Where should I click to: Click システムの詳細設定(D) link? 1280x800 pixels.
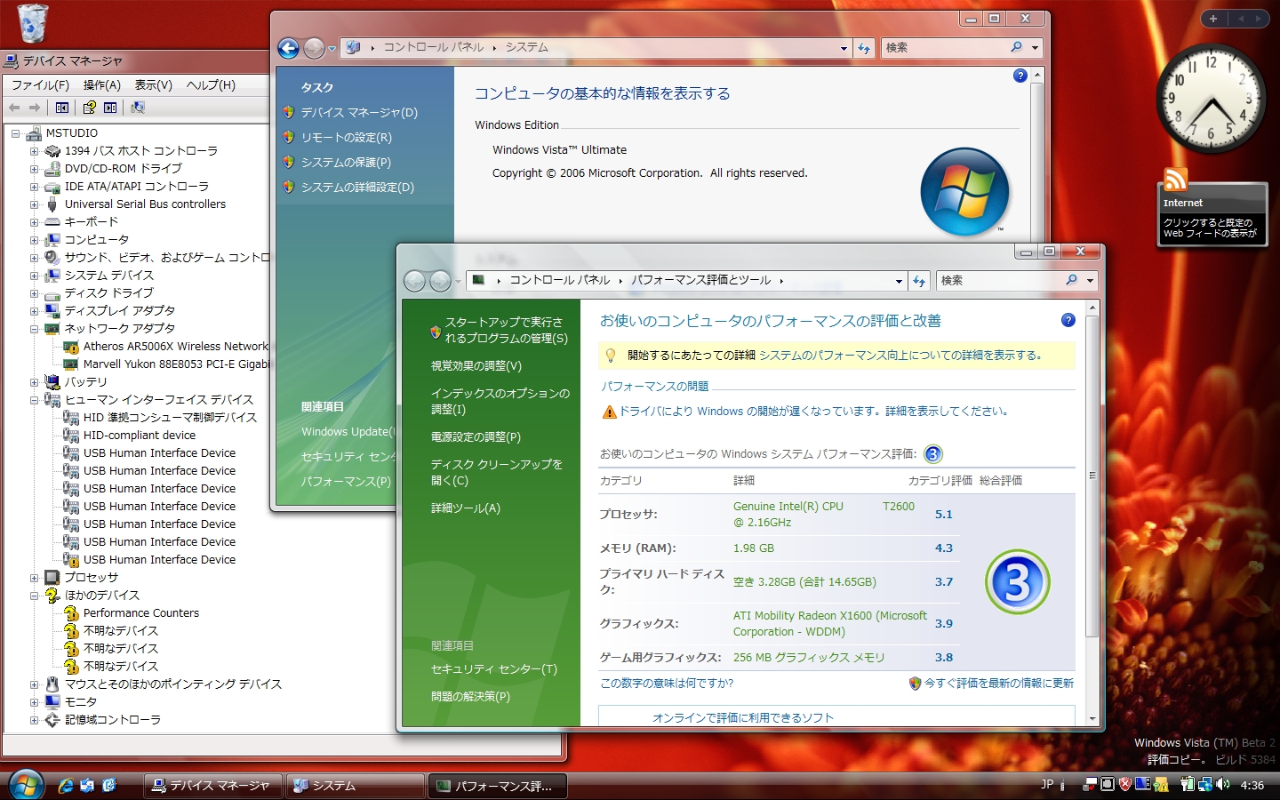coord(357,188)
